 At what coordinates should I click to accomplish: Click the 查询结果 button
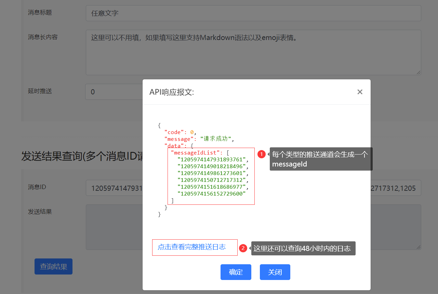pyautogui.click(x=53, y=266)
